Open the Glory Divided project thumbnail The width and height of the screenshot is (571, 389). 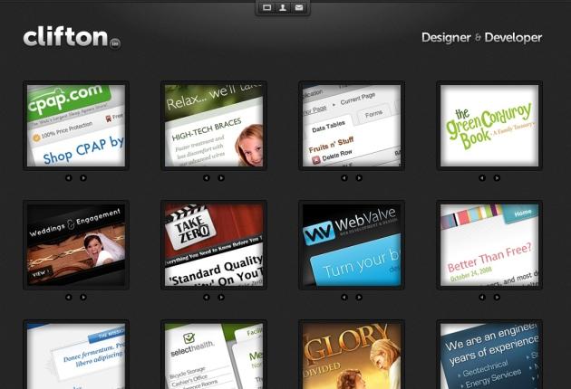352,355
